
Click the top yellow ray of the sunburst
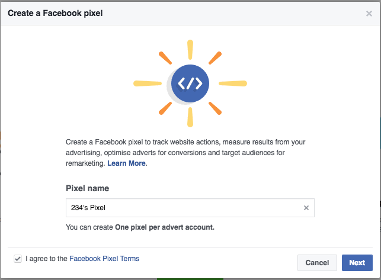coord(190,50)
